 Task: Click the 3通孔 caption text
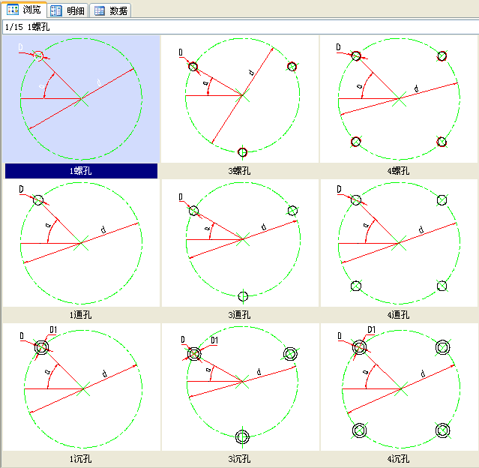(240, 315)
